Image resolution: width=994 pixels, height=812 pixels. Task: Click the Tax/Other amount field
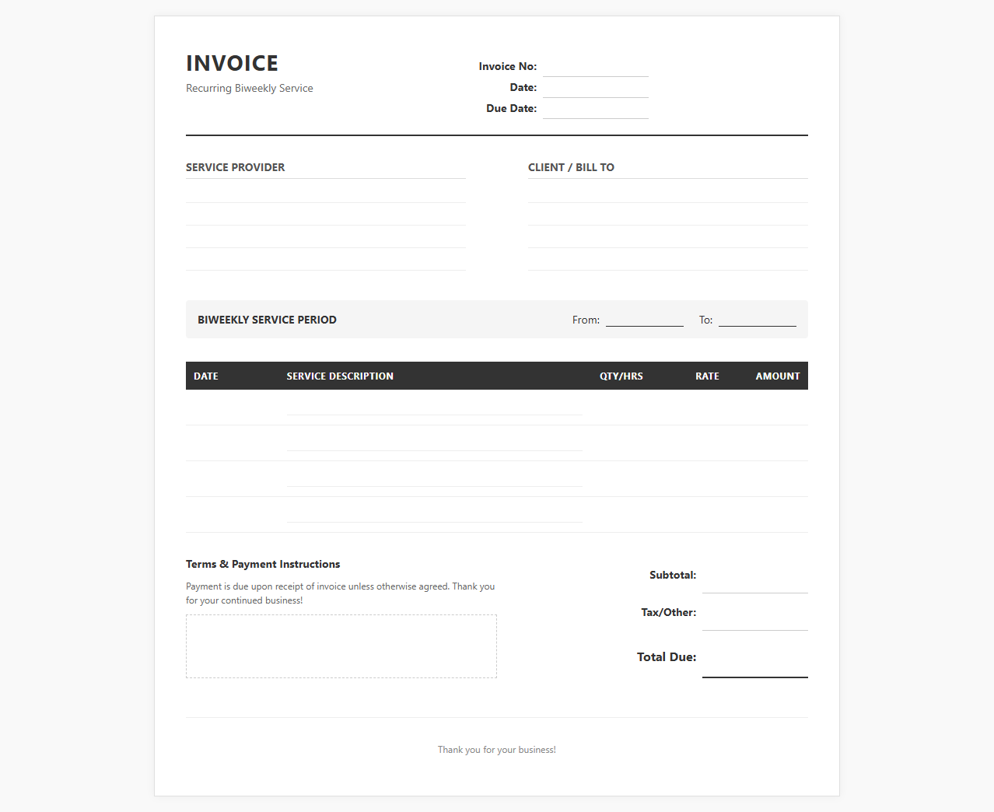click(755, 613)
